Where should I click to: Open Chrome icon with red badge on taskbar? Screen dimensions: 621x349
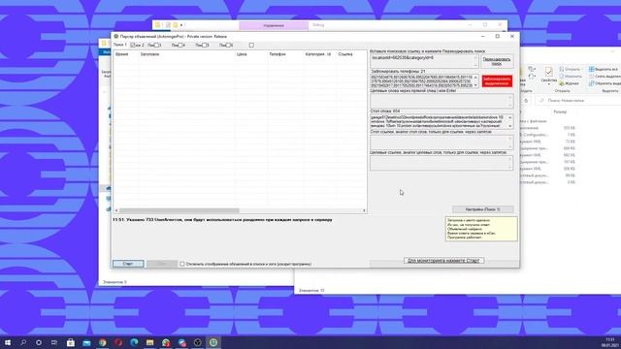coord(181,342)
